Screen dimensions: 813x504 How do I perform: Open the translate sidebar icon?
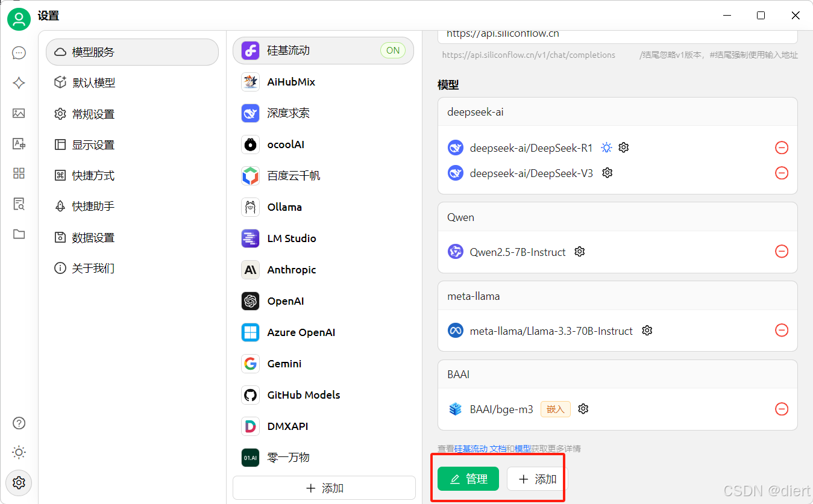click(x=19, y=143)
